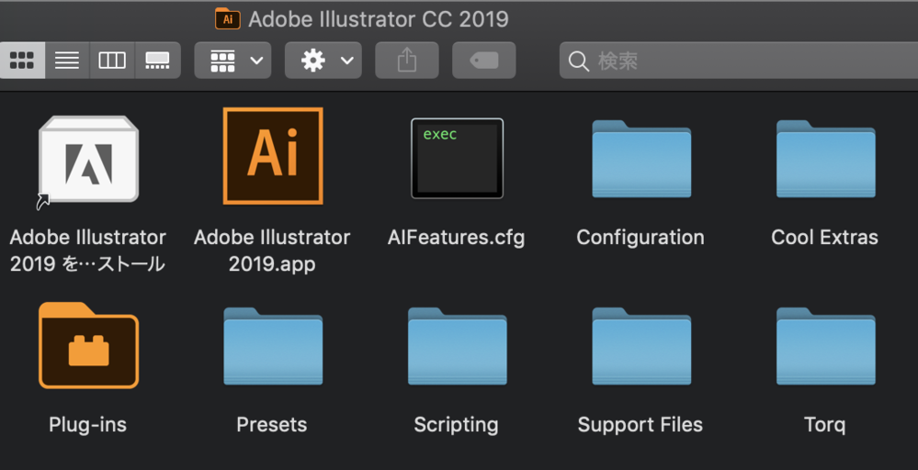This screenshot has height=470, width=918.
Task: Open the item grouping dropdown
Action: pos(232,61)
